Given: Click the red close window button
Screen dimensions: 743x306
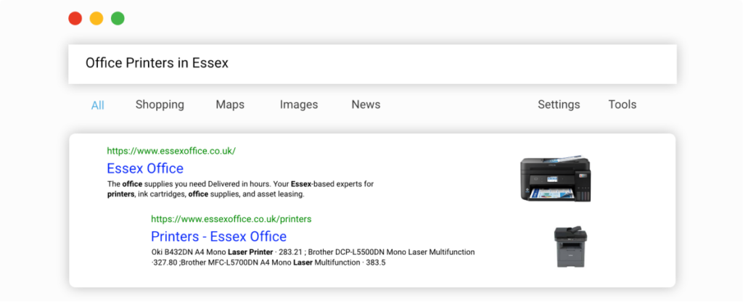Looking at the screenshot, I should (75, 19).
